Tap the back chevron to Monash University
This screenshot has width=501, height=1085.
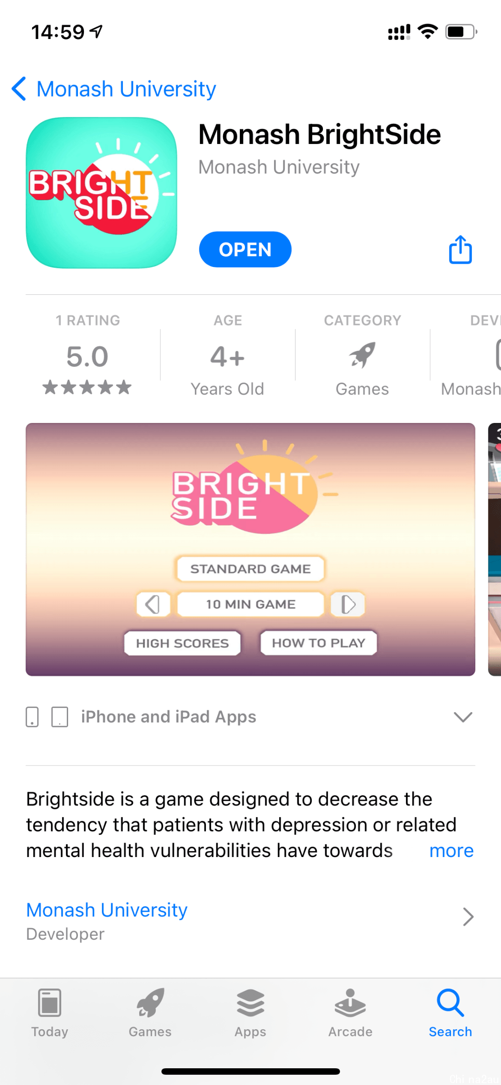coord(19,89)
